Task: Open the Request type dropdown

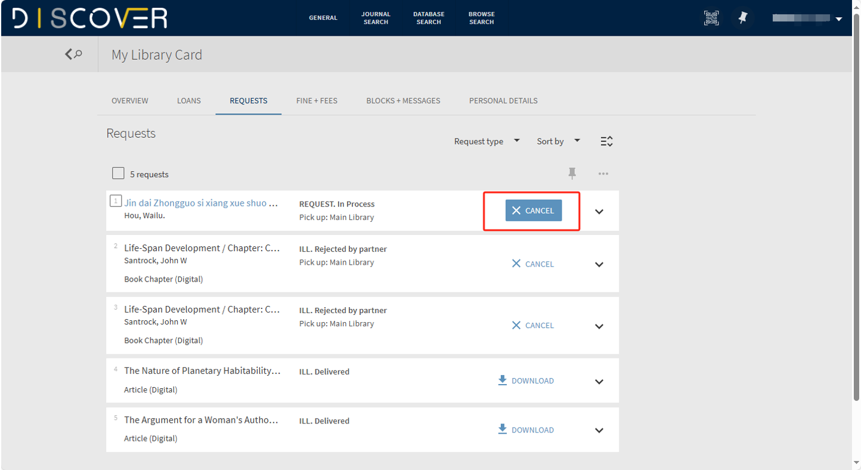Action: (x=487, y=141)
